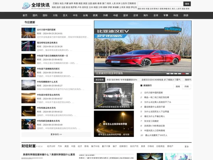Select the first carousel indicator dot
Screen dimensions: 213x160
point(168,73)
